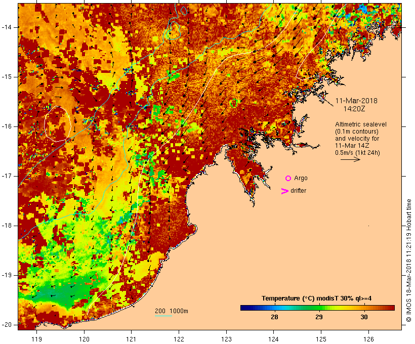Click the latitude label -16
415x344 pixels.
coord(7,126)
